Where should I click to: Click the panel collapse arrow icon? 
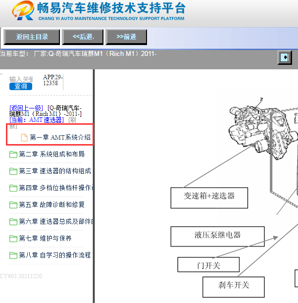[285, 57]
